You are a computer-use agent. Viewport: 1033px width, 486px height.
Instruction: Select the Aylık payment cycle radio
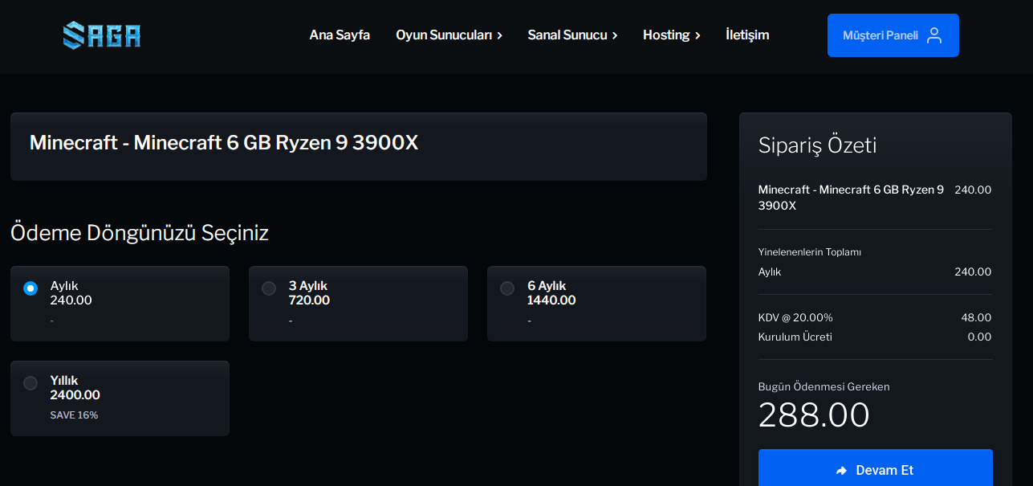point(31,288)
